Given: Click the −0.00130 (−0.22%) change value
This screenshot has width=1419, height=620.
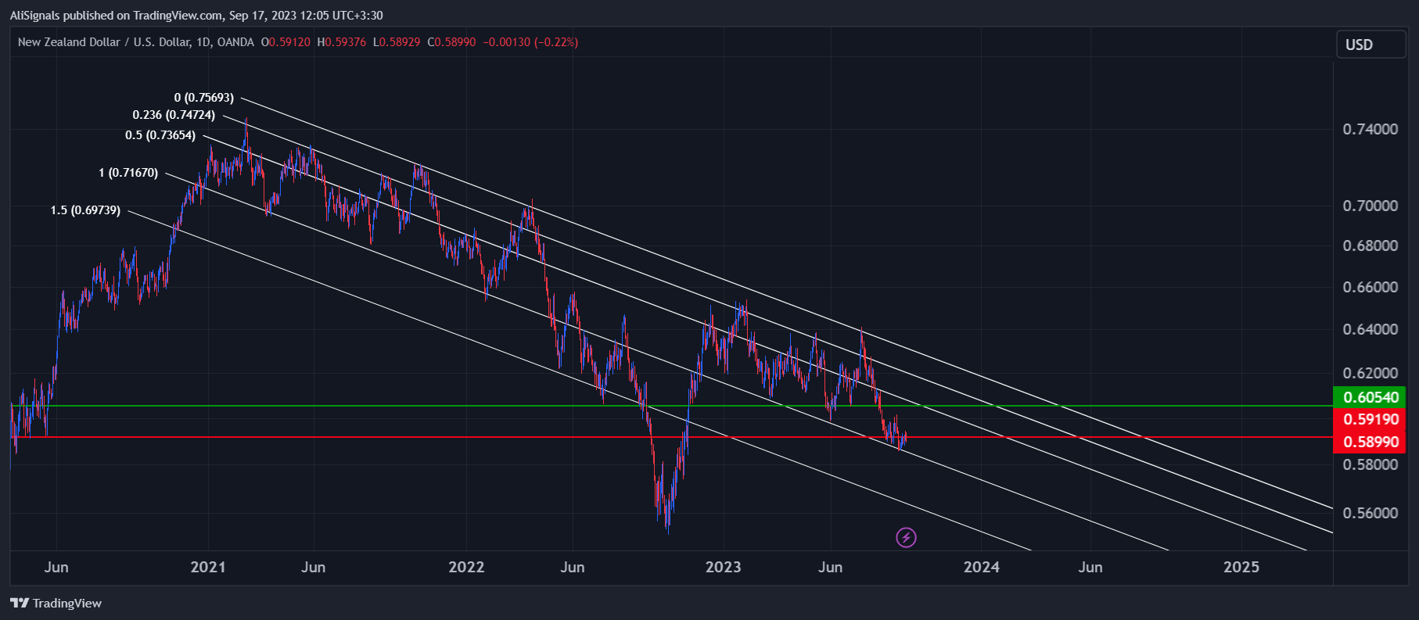Looking at the screenshot, I should point(530,42).
